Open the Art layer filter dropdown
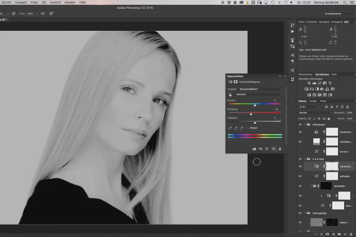 308,107
